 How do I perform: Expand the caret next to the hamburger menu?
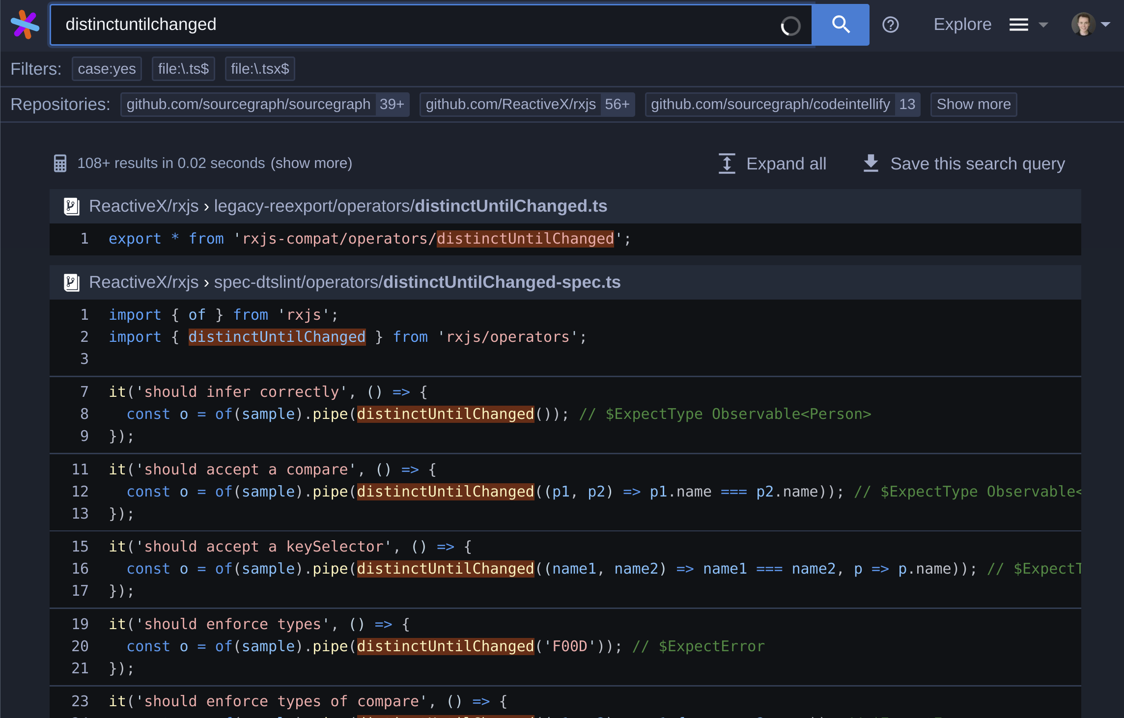point(1043,25)
